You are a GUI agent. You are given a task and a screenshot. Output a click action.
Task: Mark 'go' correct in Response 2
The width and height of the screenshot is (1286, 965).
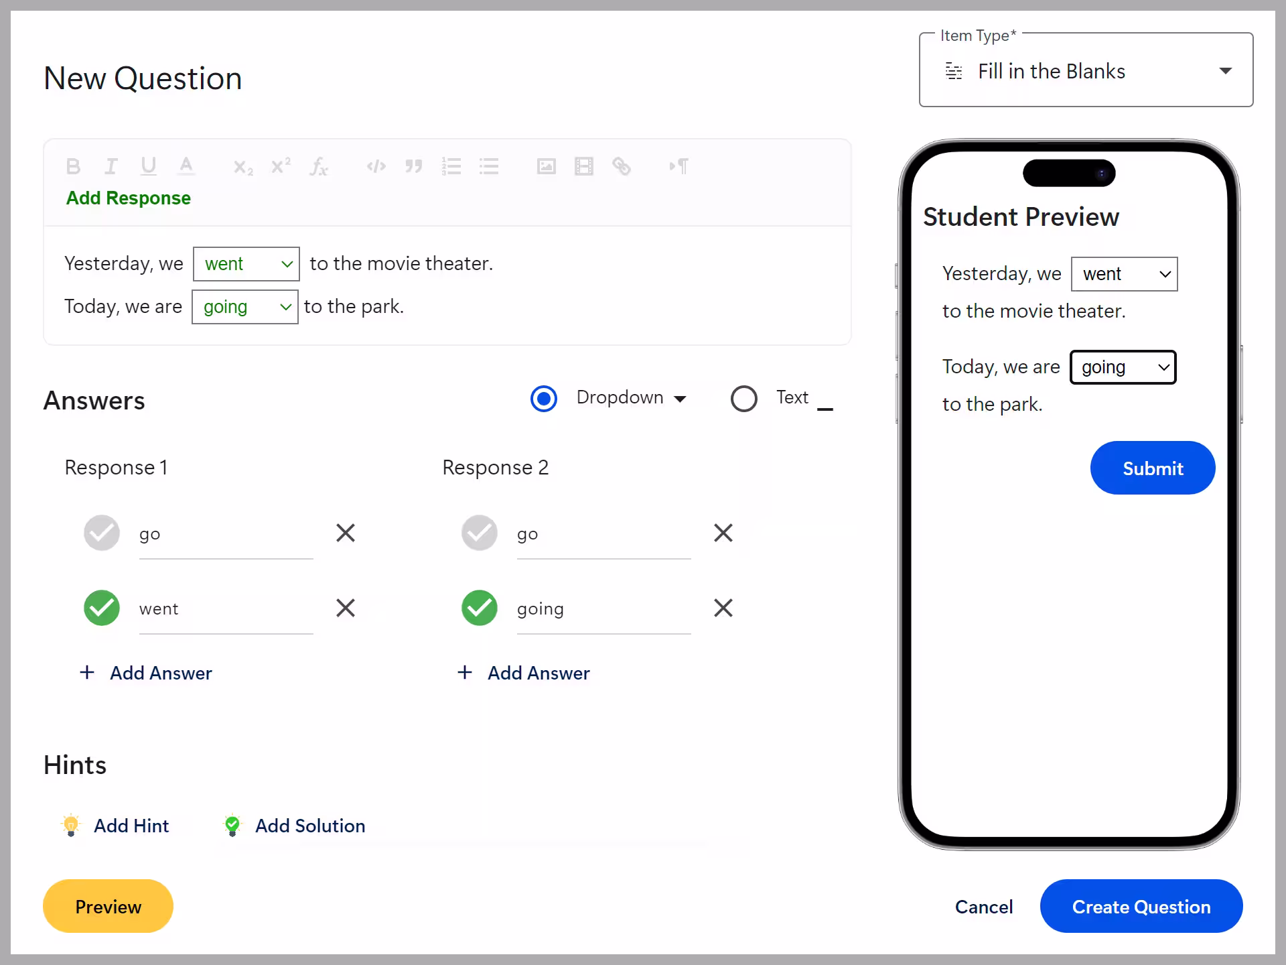click(480, 533)
